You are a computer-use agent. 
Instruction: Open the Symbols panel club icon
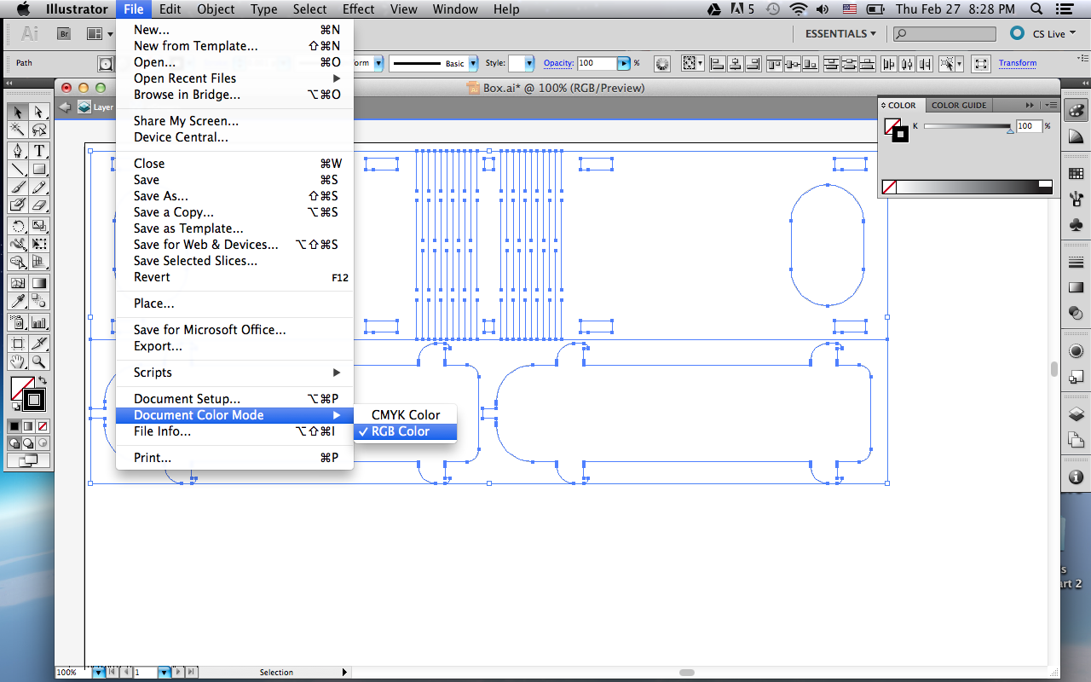pyautogui.click(x=1076, y=225)
